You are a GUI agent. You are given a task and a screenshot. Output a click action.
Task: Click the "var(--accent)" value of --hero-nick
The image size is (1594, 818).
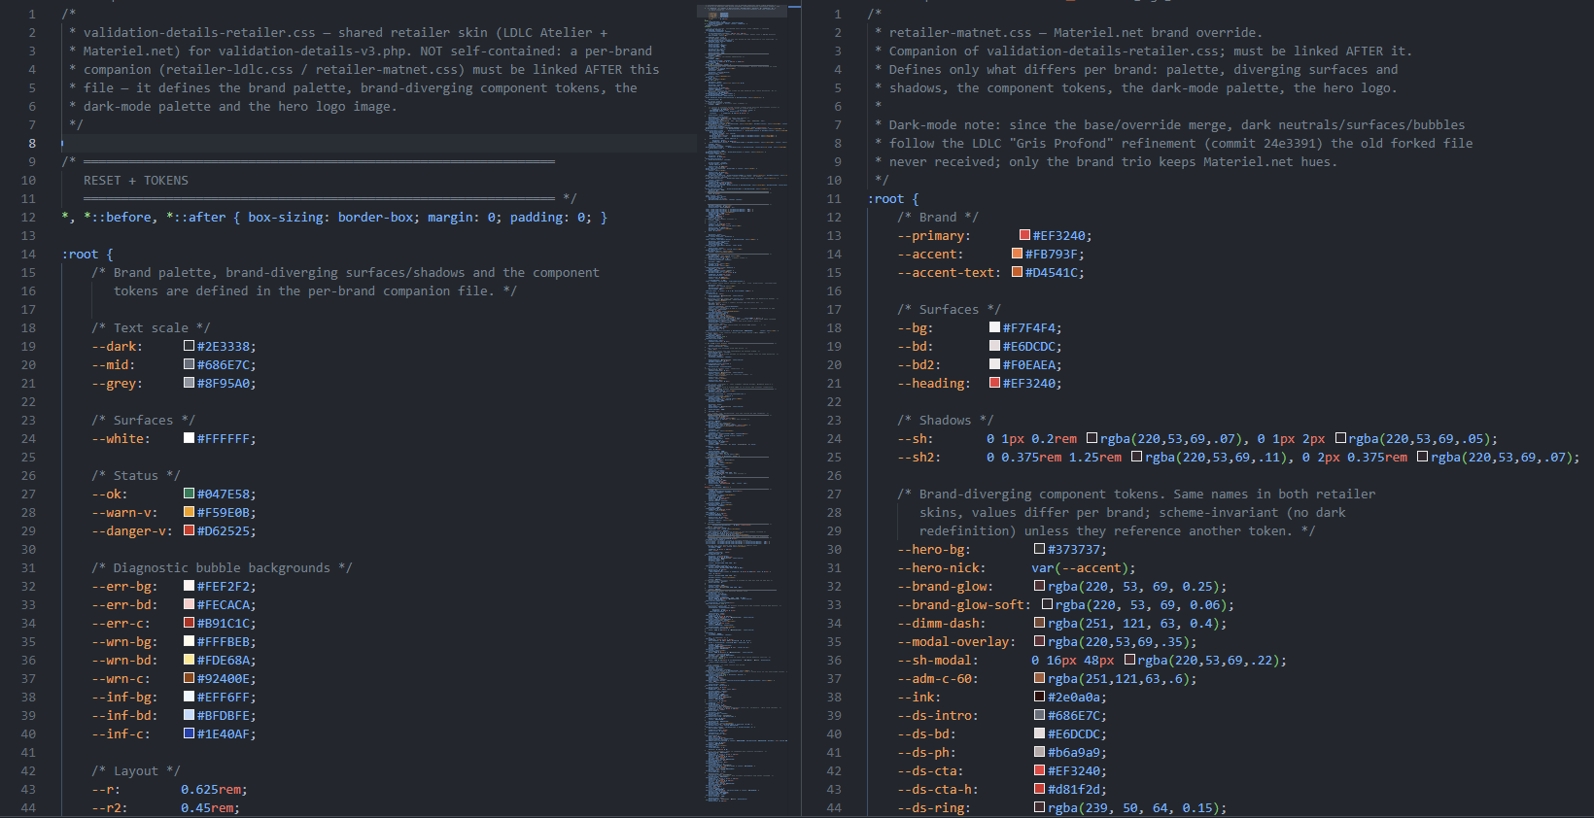pyautogui.click(x=1080, y=567)
